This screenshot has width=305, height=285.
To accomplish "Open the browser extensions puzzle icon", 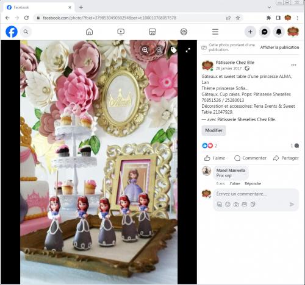I will (268, 18).
